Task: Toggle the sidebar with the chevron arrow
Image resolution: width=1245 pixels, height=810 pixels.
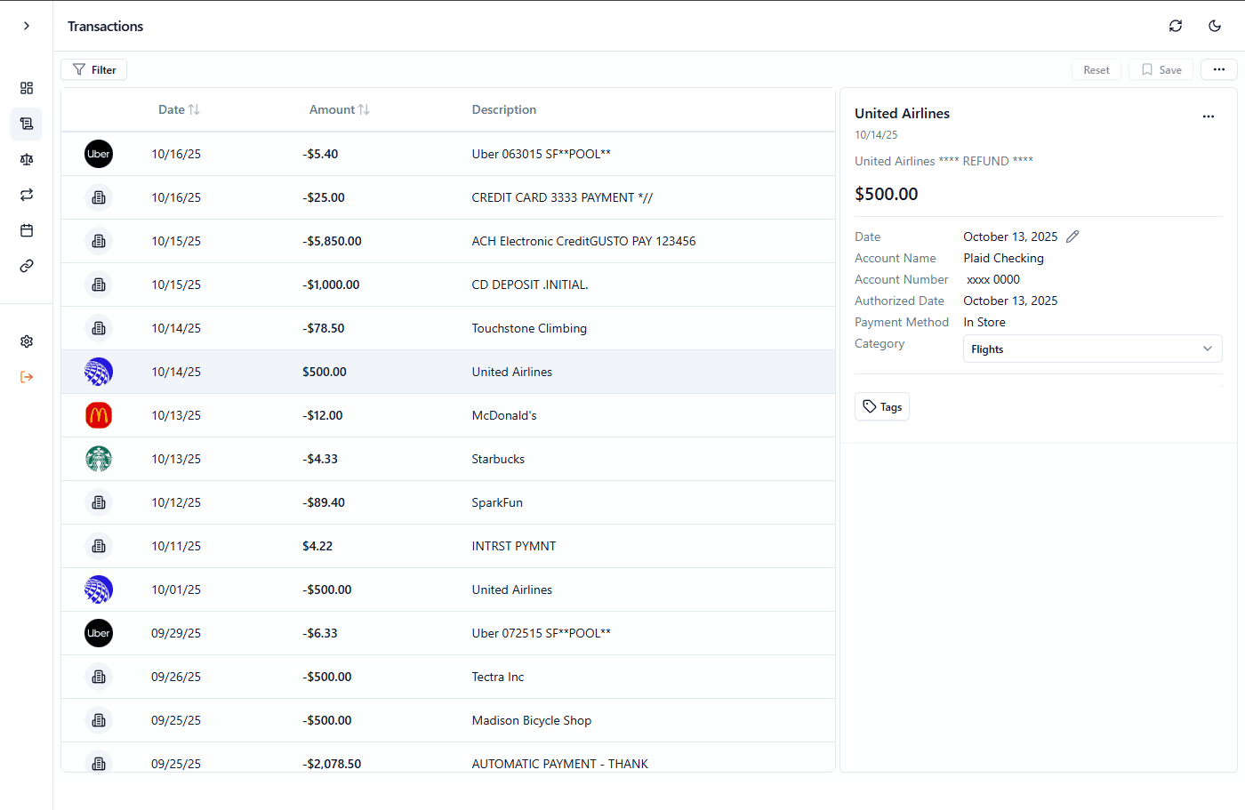Action: coord(26,26)
